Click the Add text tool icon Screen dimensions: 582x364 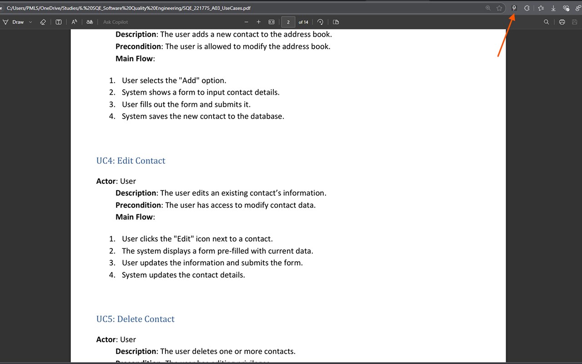(x=59, y=22)
